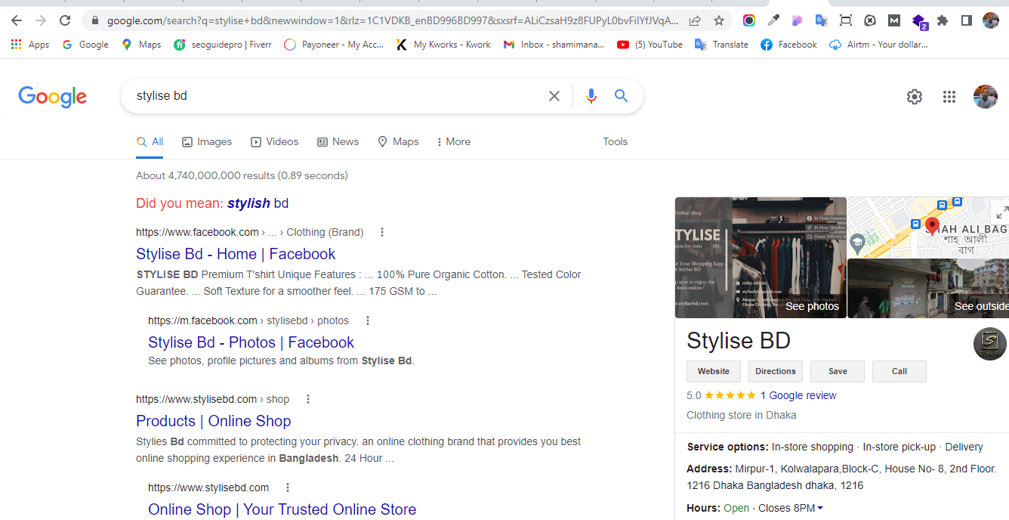Click the color picker eyedropper extension
Image resolution: width=1009 pixels, height=520 pixels.
coord(773,20)
